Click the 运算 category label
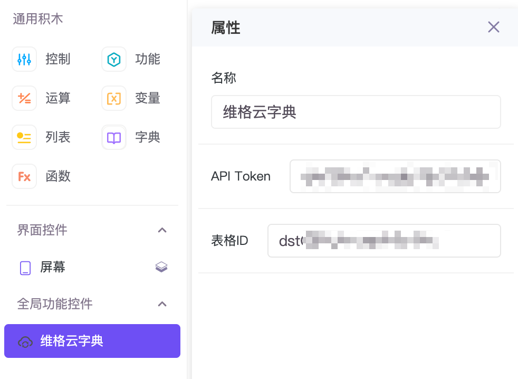This screenshot has height=379, width=518. (x=58, y=98)
